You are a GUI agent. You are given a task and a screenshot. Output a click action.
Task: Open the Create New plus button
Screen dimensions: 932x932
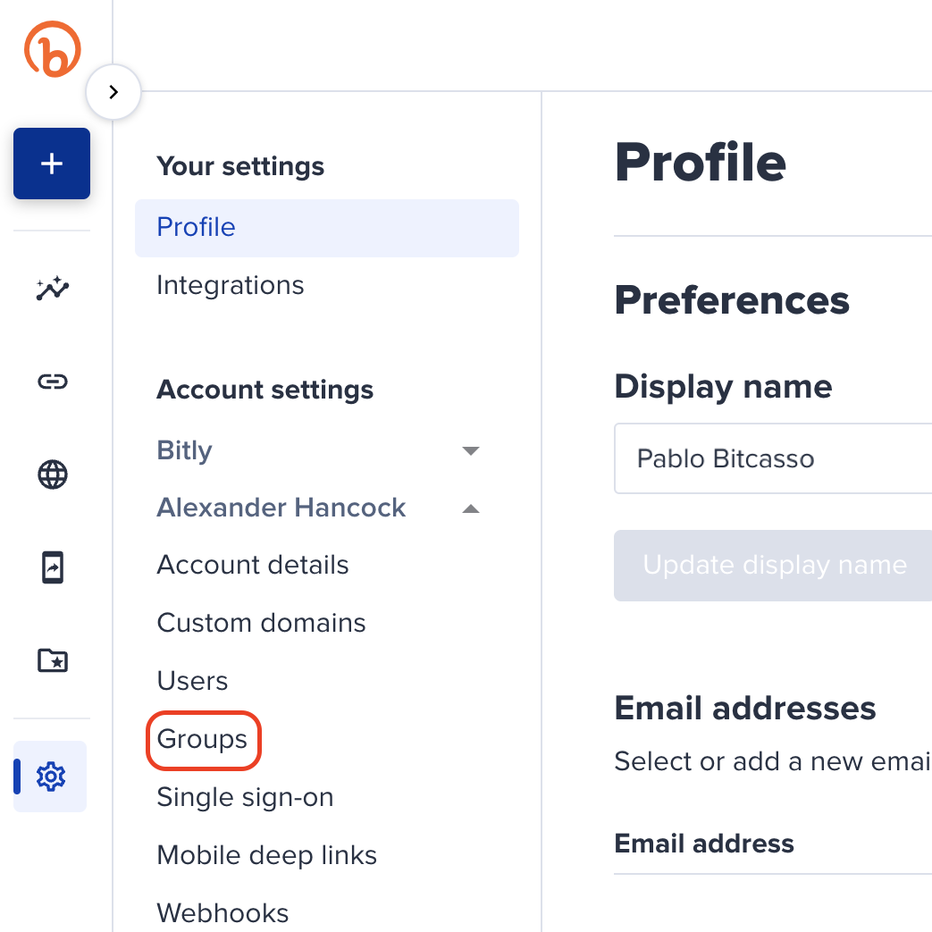pos(51,164)
